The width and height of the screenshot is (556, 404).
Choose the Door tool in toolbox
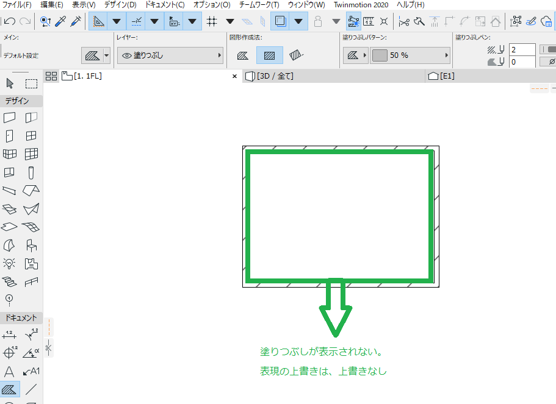(x=10, y=136)
